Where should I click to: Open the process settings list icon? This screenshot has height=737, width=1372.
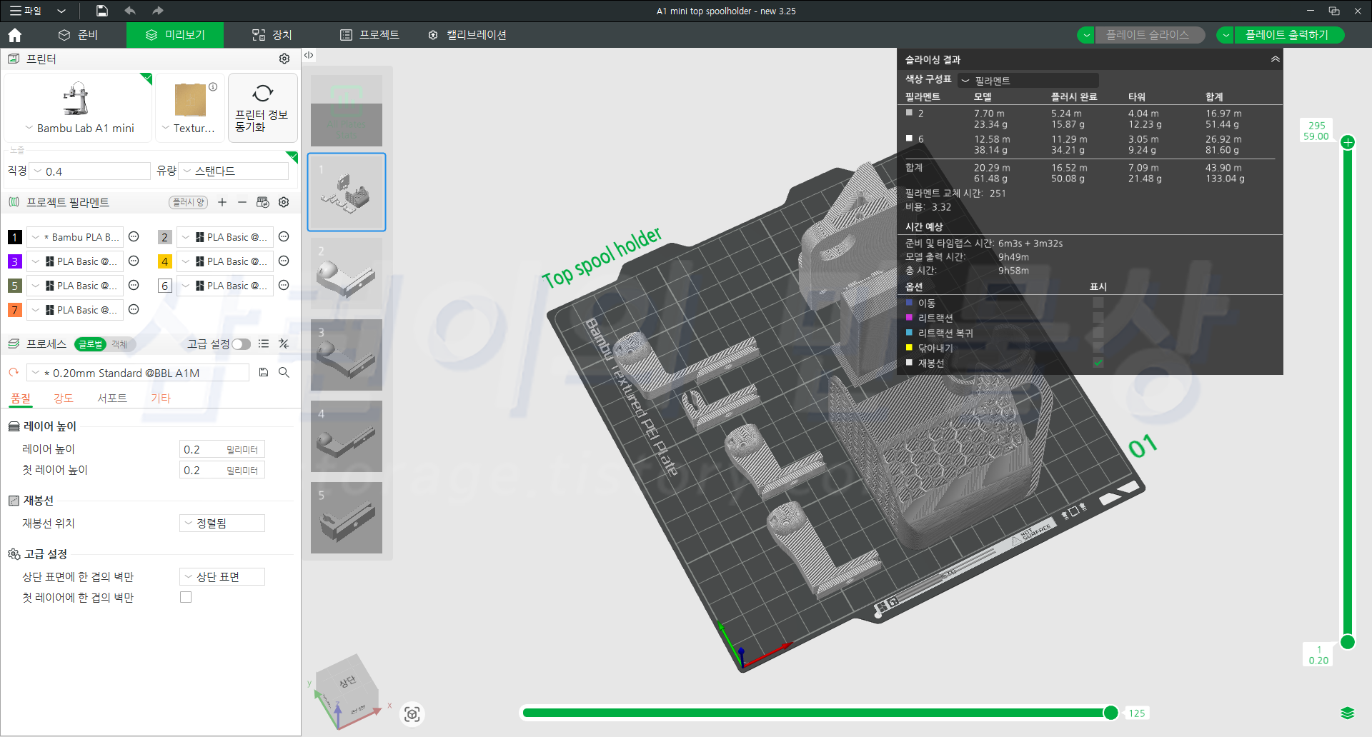[x=264, y=344]
